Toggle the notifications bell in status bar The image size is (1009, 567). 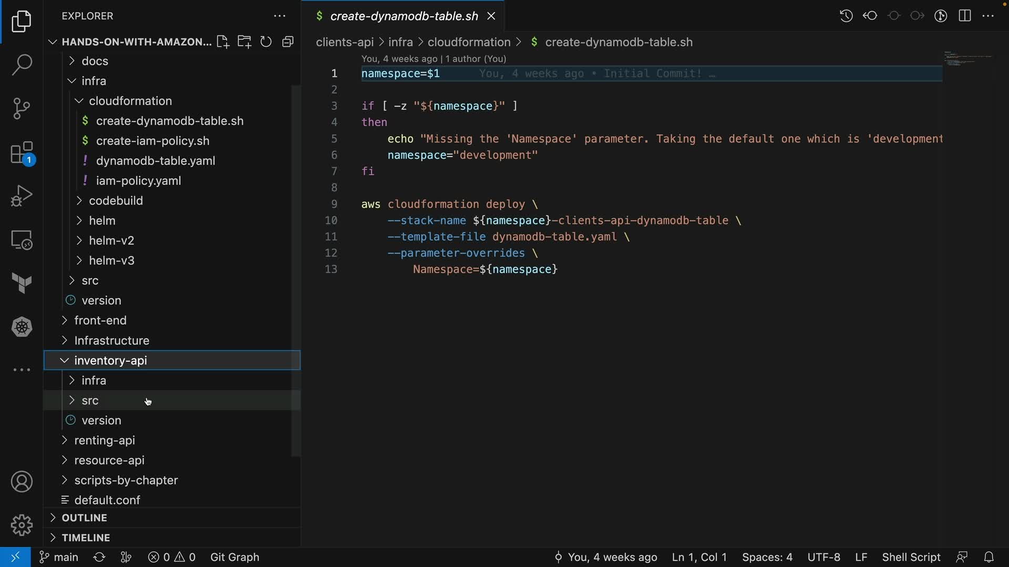pos(989,557)
